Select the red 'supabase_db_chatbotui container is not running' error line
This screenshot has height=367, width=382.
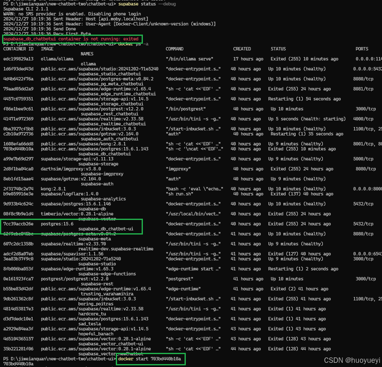71,39
